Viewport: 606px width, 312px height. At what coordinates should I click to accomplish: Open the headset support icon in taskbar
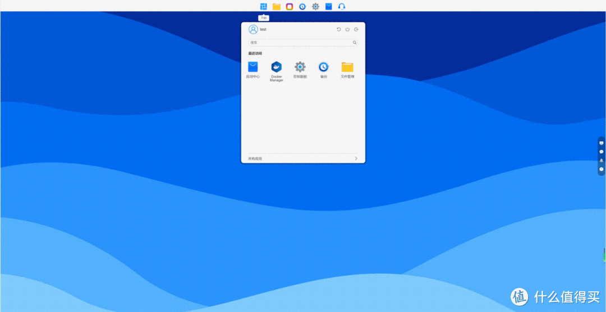[x=342, y=7]
